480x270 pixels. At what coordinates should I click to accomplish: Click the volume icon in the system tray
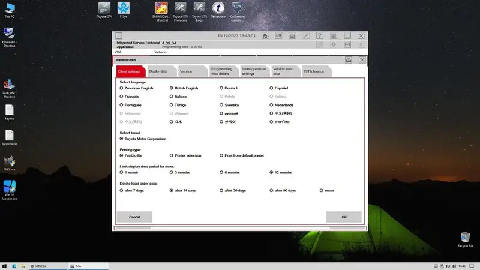[x=454, y=266]
